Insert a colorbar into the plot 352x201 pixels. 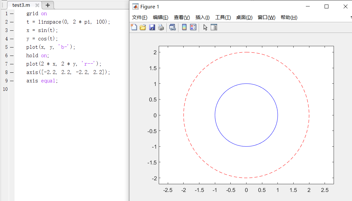tap(184, 27)
